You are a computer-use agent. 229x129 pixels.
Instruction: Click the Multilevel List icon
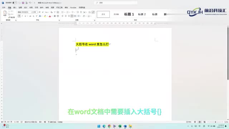pyautogui.click(x=72, y=12)
